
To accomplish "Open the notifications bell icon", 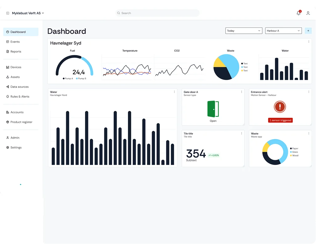I will [x=298, y=13].
